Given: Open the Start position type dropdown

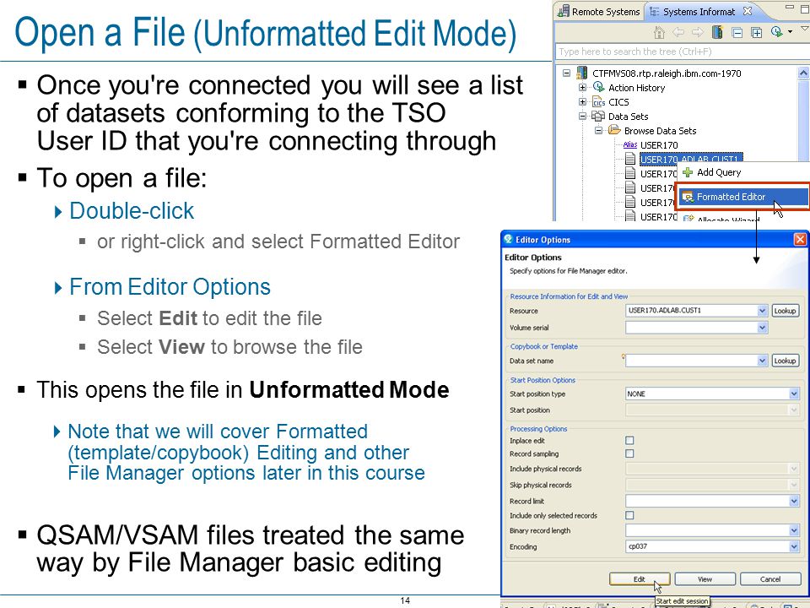Looking at the screenshot, I should click(795, 394).
